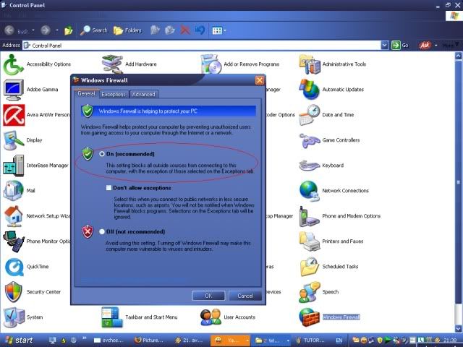Click the Back toolbar button
The image size is (463, 347).
click(x=17, y=30)
